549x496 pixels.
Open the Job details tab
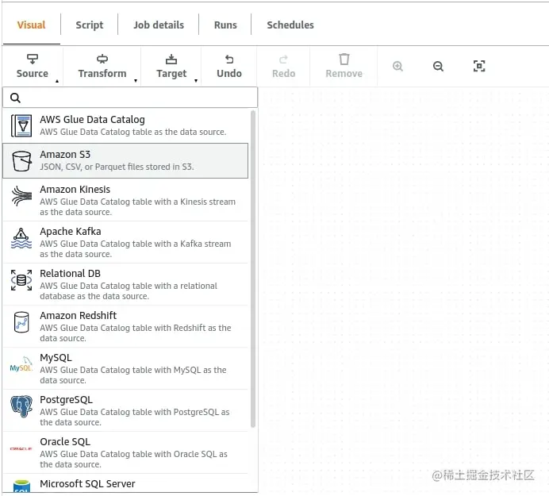(x=159, y=25)
